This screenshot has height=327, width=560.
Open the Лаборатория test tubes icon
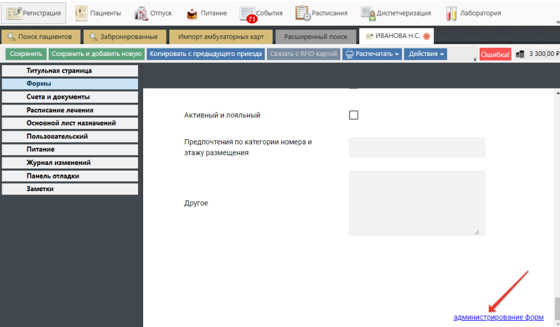(x=451, y=13)
